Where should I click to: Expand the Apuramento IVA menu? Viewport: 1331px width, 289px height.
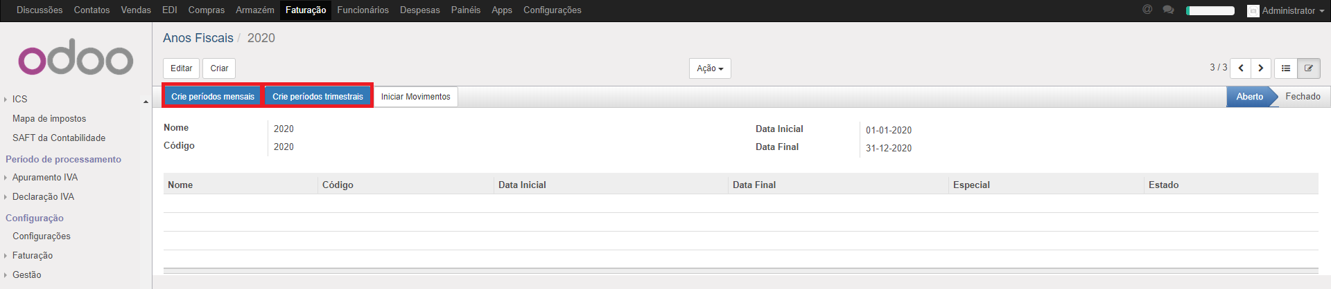[x=44, y=178]
